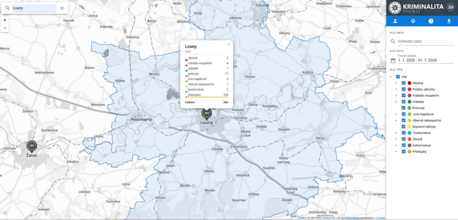The height and width of the screenshot is (220, 458).
Task: Switch to the person profile tab
Action: pyautogui.click(x=395, y=21)
